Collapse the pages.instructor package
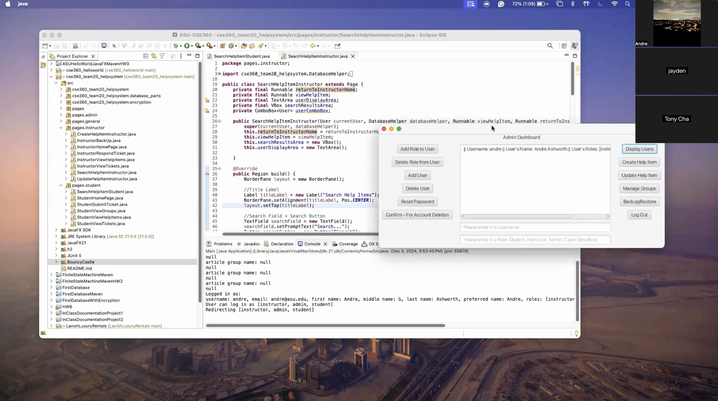The image size is (718, 401). [x=61, y=128]
